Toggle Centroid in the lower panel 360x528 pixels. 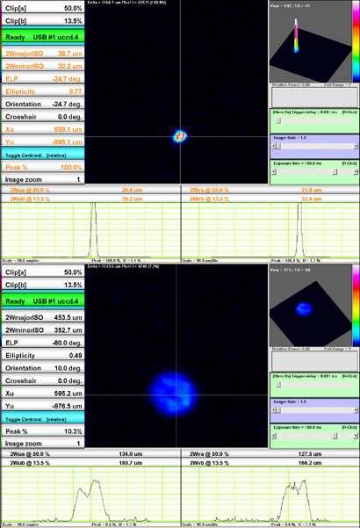(x=43, y=419)
